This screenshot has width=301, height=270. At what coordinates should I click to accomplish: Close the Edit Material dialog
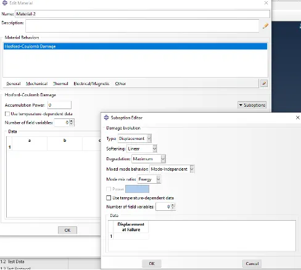click(x=266, y=3)
